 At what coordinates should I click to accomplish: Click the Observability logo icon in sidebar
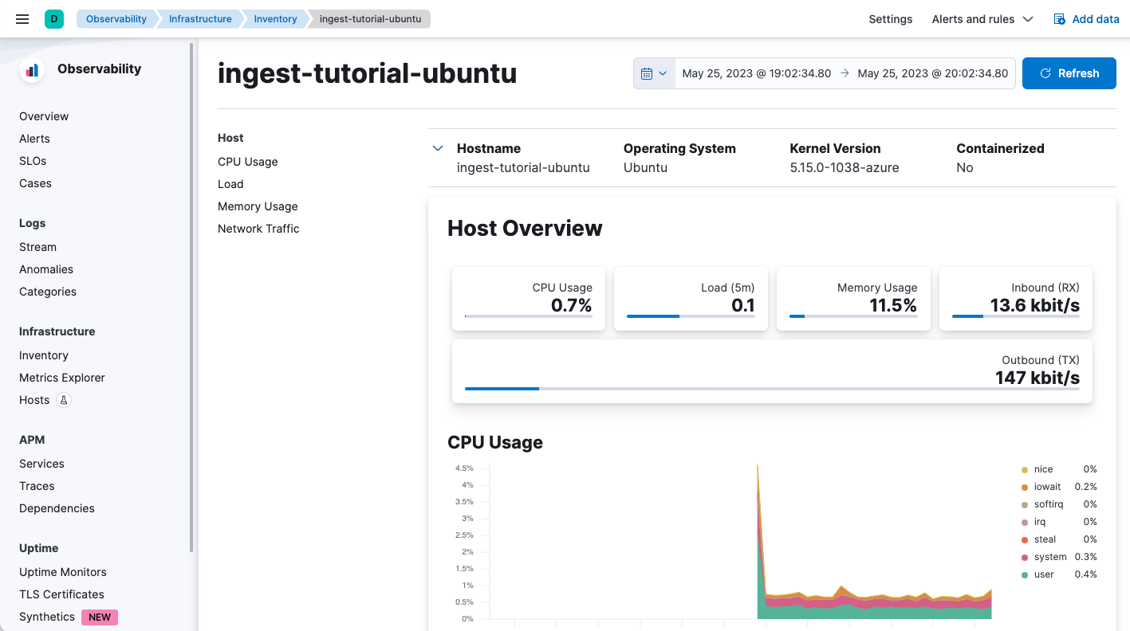point(31,69)
